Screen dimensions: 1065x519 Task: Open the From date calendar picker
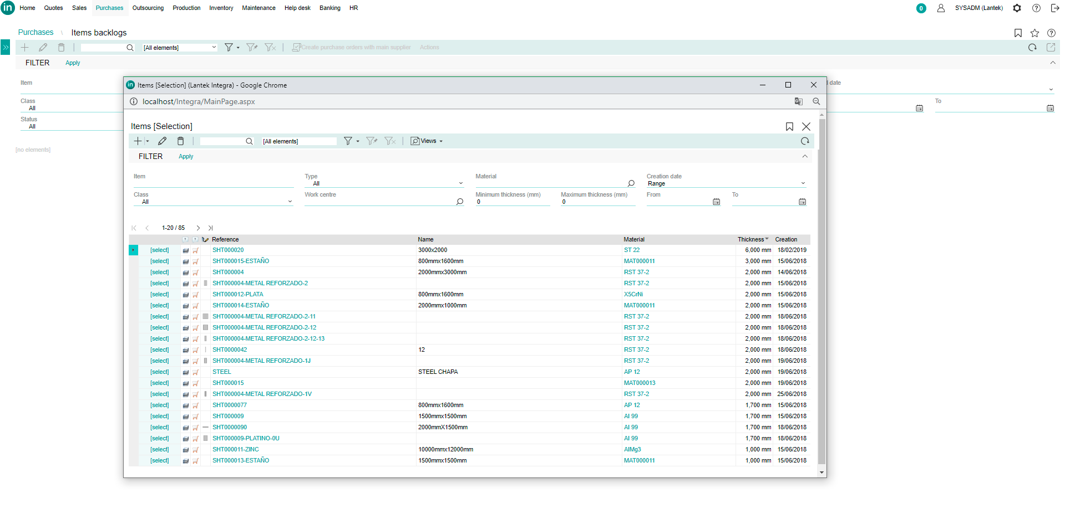[x=716, y=202]
